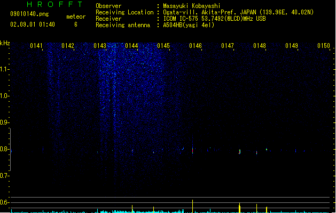Click the kHz axis unit label

[x=5, y=43]
